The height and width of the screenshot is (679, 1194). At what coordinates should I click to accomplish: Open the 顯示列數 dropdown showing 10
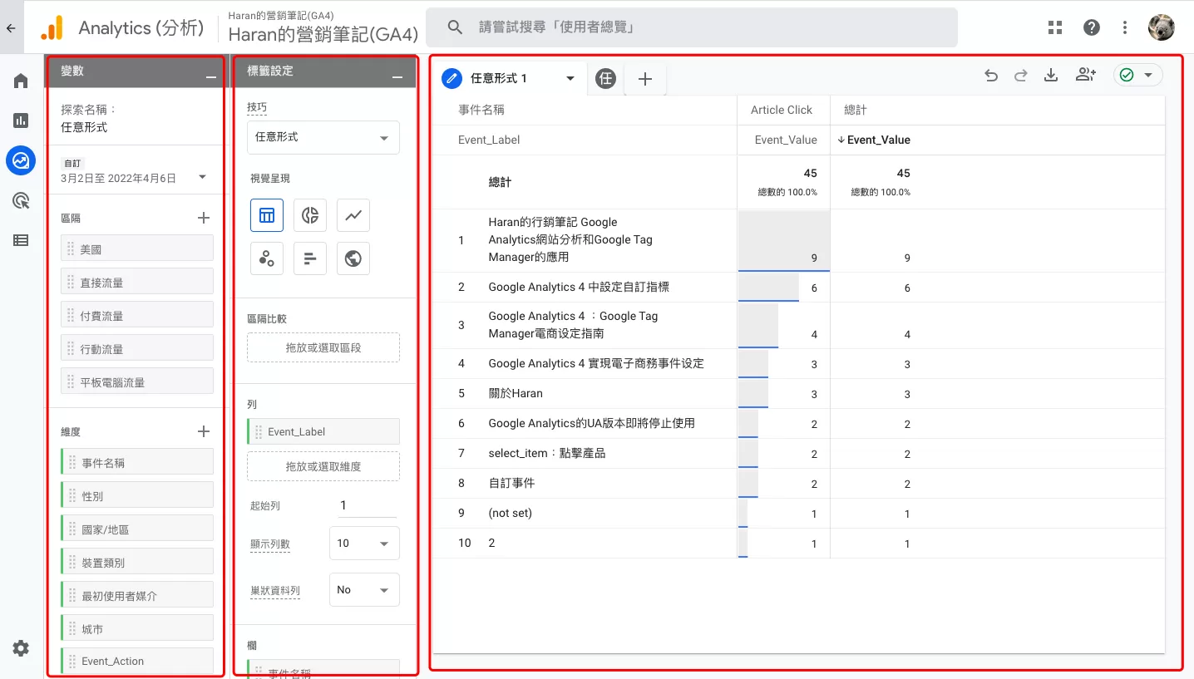coord(364,544)
